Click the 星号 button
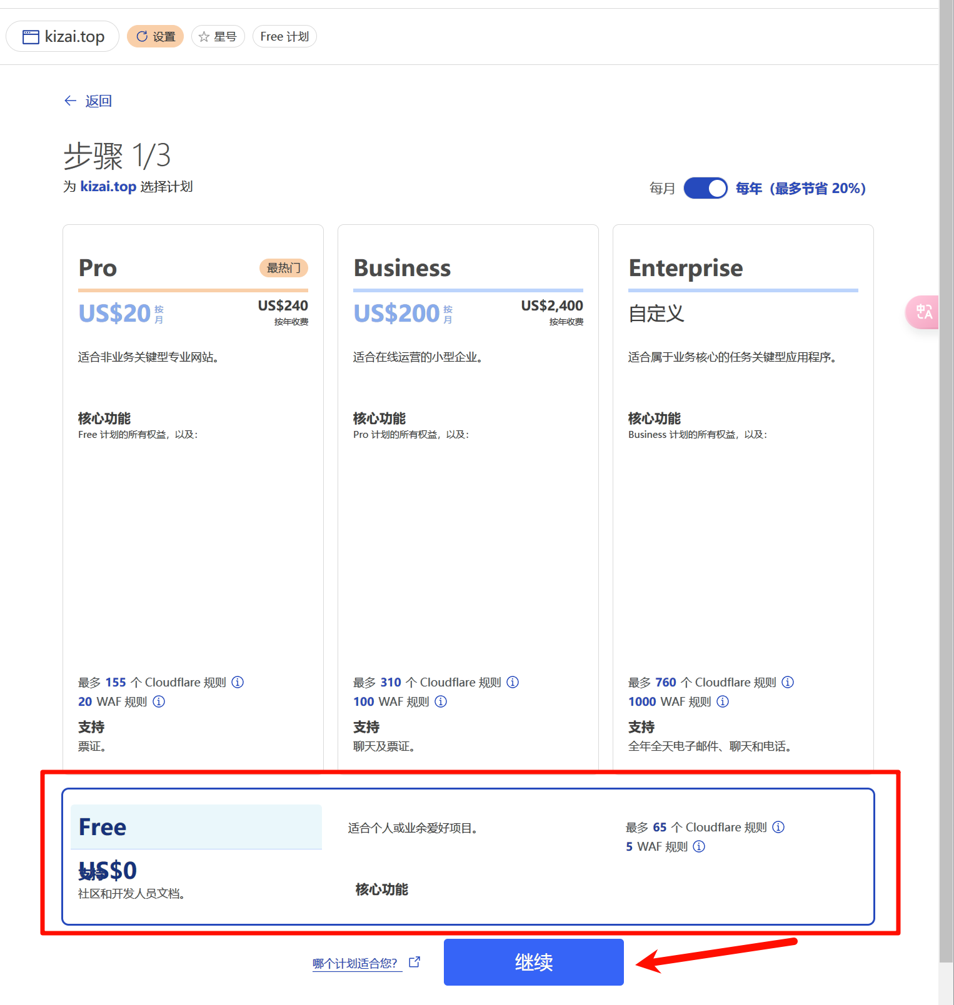This screenshot has width=954, height=1005. coord(218,37)
